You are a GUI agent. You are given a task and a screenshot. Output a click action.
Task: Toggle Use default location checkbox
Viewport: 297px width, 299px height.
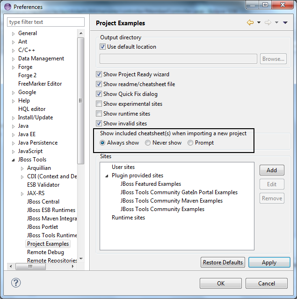(102, 47)
